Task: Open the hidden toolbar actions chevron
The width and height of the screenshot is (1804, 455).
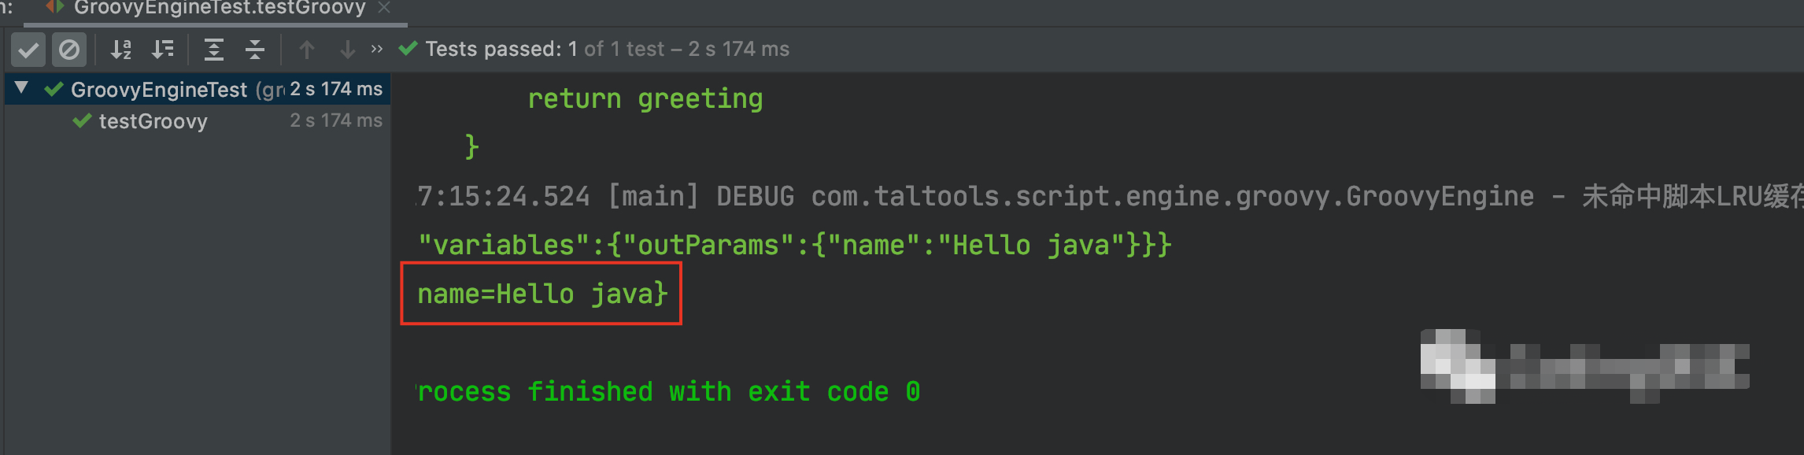Action: (x=376, y=49)
